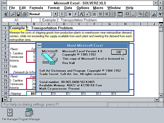
Task: Open the File menu
Action: pos(12,8)
